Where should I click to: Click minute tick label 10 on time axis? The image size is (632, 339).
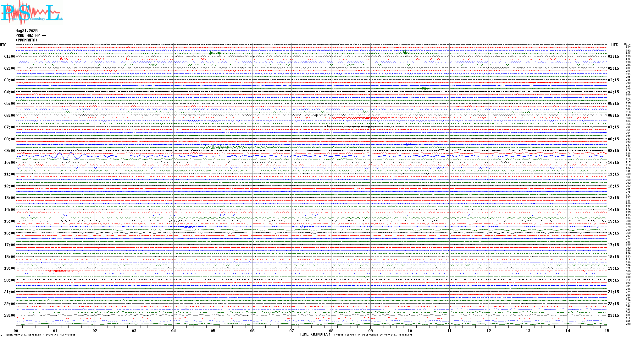coord(410,331)
